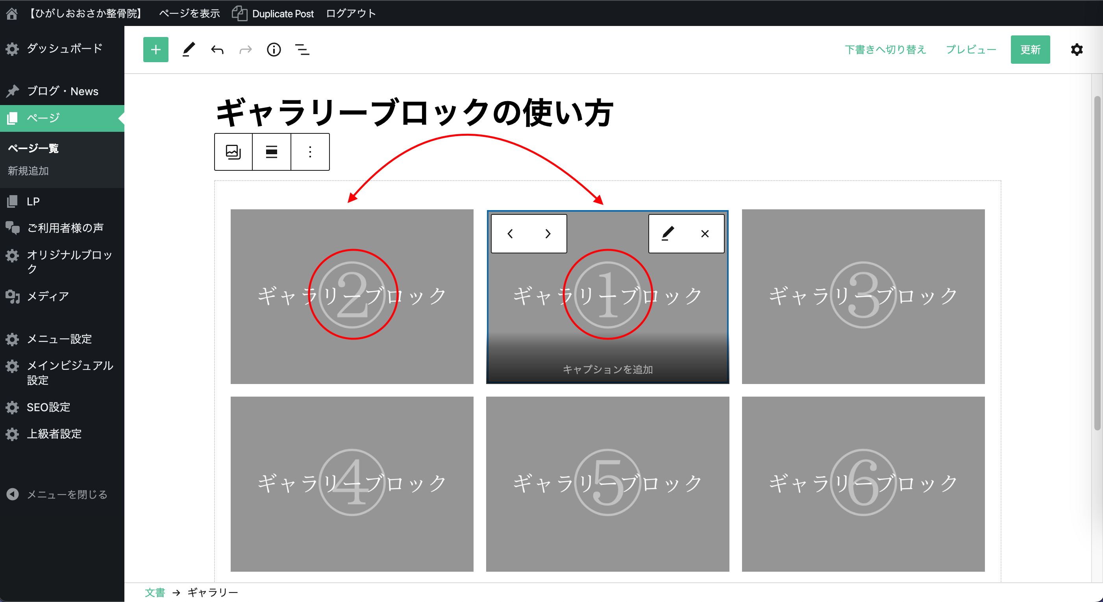
Task: Open the block list view icon
Action: (x=302, y=50)
